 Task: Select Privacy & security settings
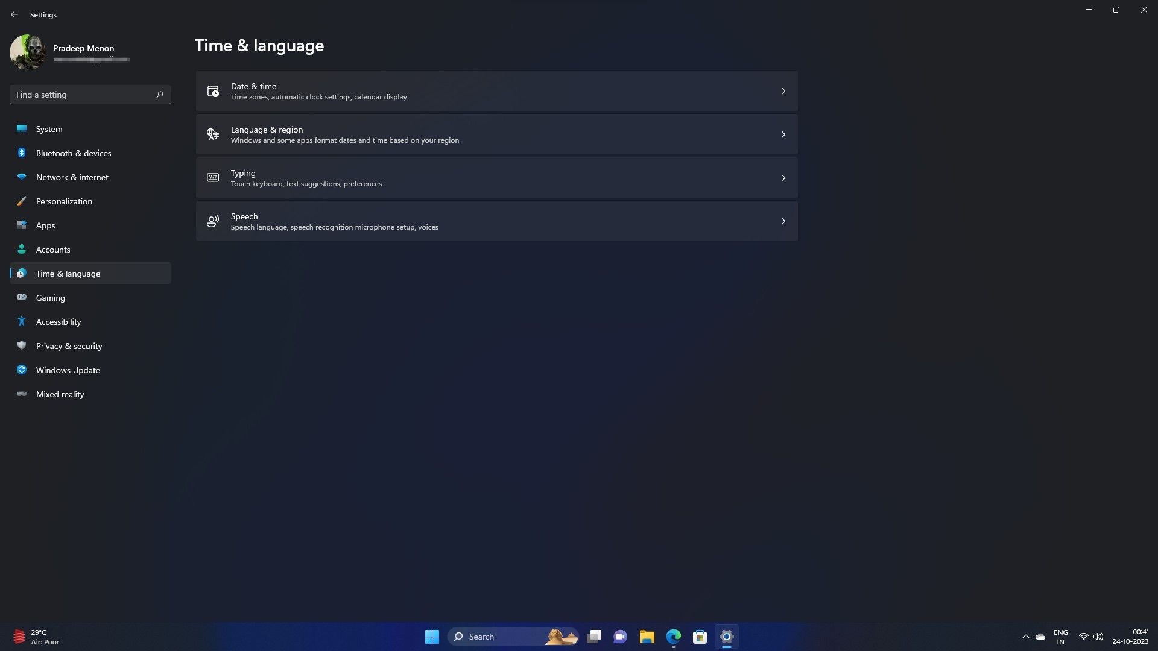pos(68,345)
